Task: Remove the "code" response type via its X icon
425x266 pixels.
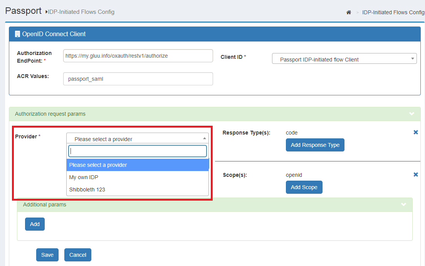Action: click(415, 132)
